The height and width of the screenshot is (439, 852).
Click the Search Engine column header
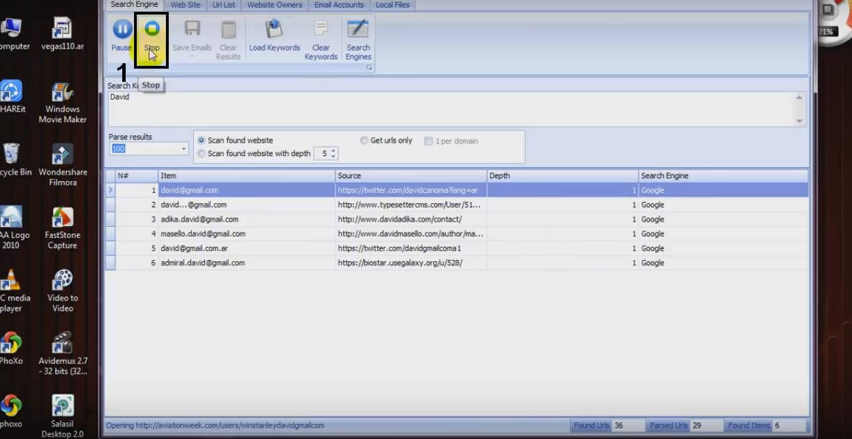[723, 176]
